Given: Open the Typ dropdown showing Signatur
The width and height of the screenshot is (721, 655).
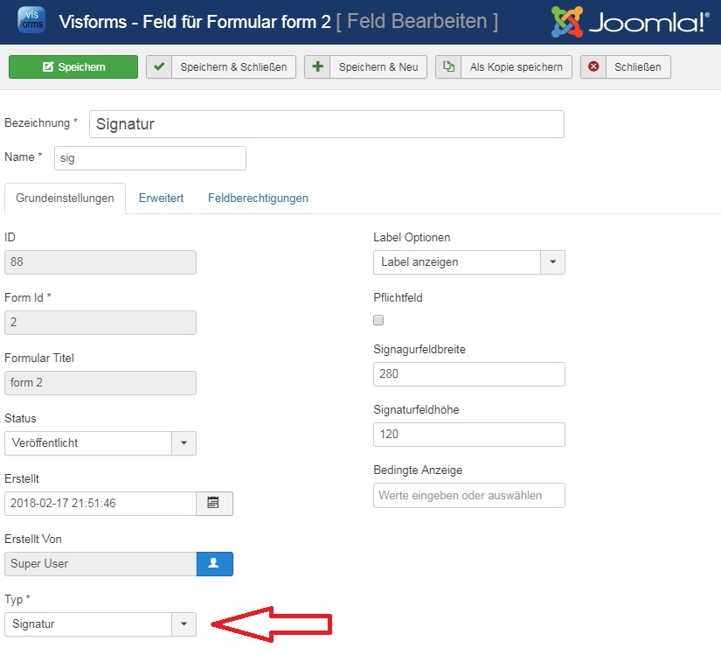Looking at the screenshot, I should tap(184, 624).
